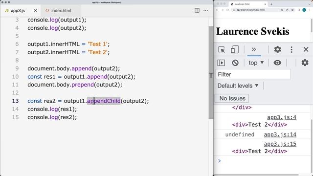Open the editor More Actions menu
This screenshot has height=176, width=313.
205,10
